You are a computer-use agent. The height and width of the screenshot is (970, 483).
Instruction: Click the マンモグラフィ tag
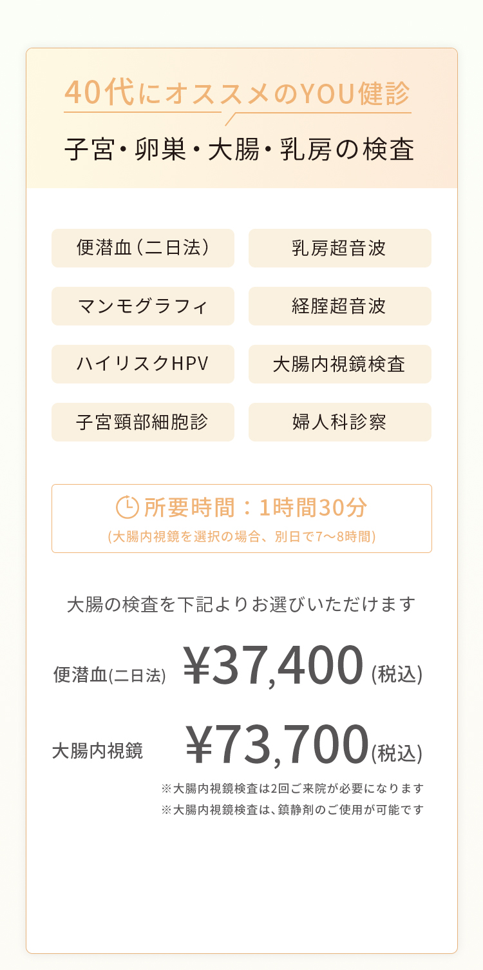click(143, 306)
